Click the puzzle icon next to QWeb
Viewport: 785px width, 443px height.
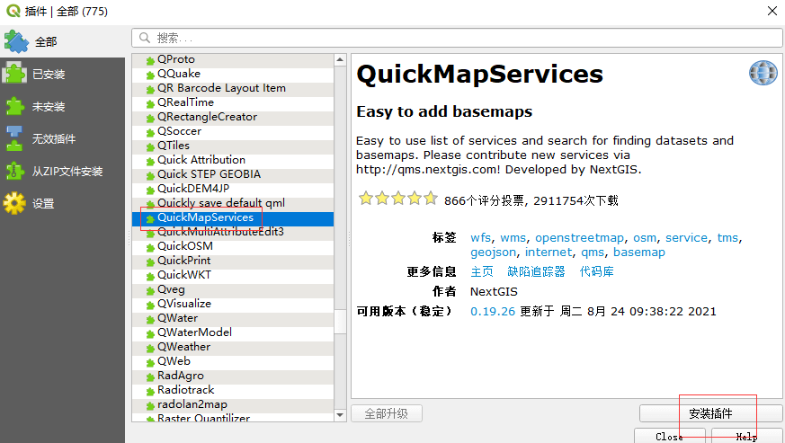click(x=149, y=363)
